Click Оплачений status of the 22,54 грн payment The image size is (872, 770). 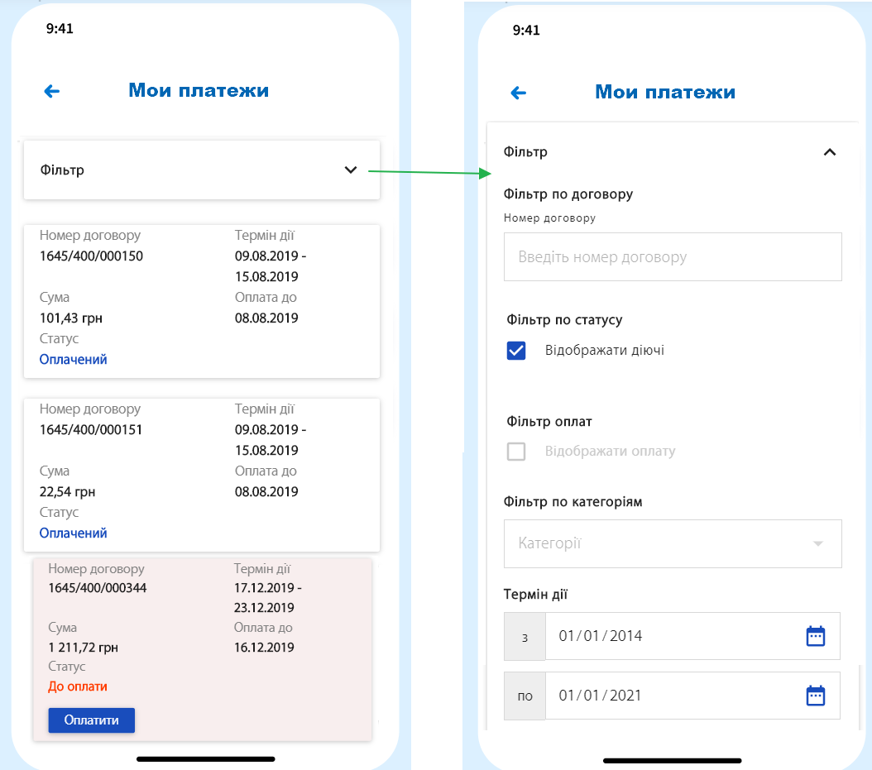tap(74, 533)
